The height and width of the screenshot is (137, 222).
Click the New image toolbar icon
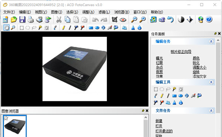tap(6, 20)
